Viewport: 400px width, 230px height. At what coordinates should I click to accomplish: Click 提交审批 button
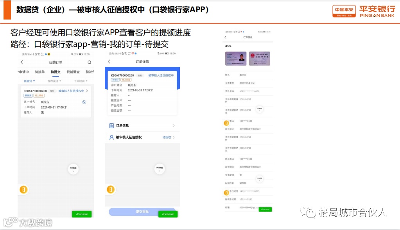(142, 212)
